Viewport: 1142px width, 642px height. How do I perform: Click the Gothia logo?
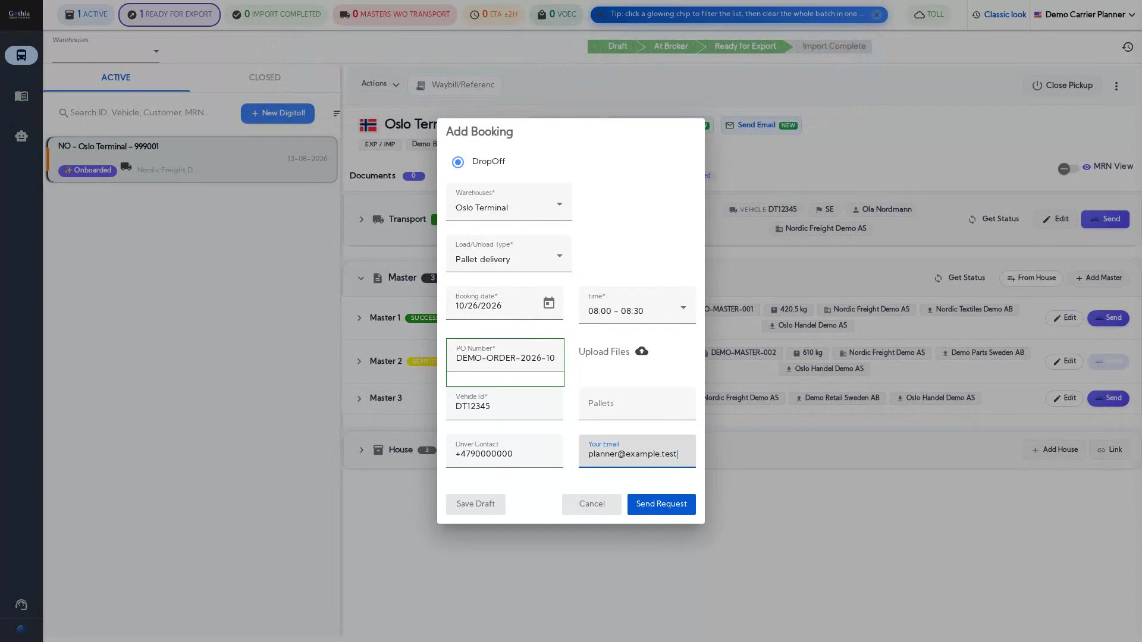[19, 14]
